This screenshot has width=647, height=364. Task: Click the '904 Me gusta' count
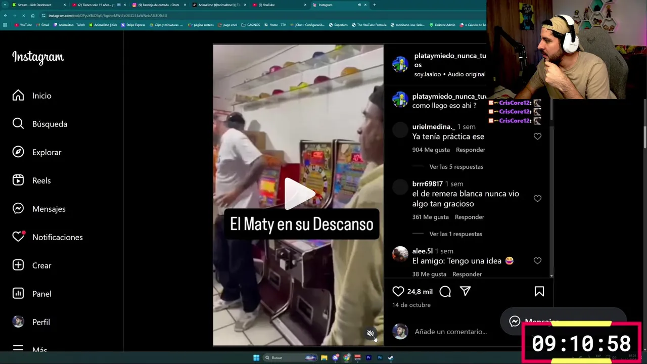[x=431, y=150]
